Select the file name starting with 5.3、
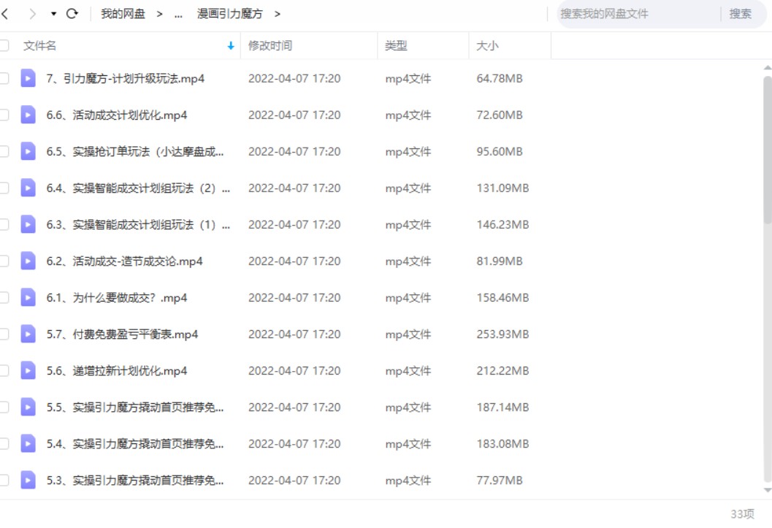Viewport: 772px width, 528px height. 135,481
